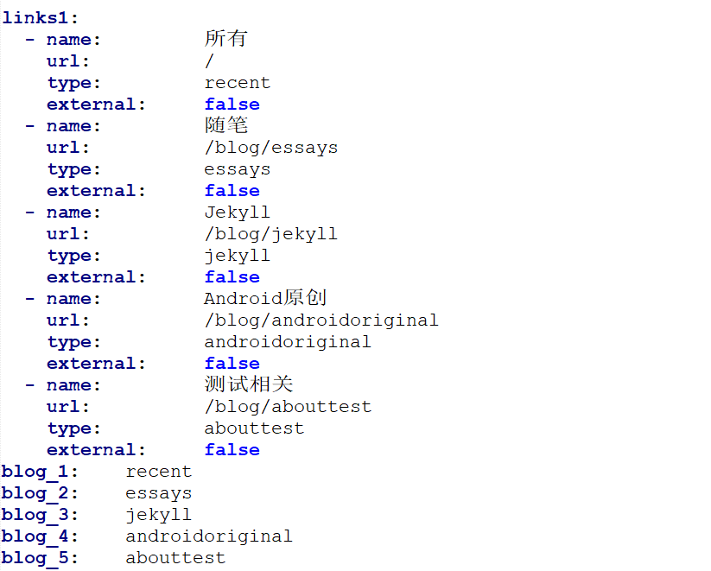The image size is (711, 571).
Task: Click the name value 所有
Action: point(225,39)
